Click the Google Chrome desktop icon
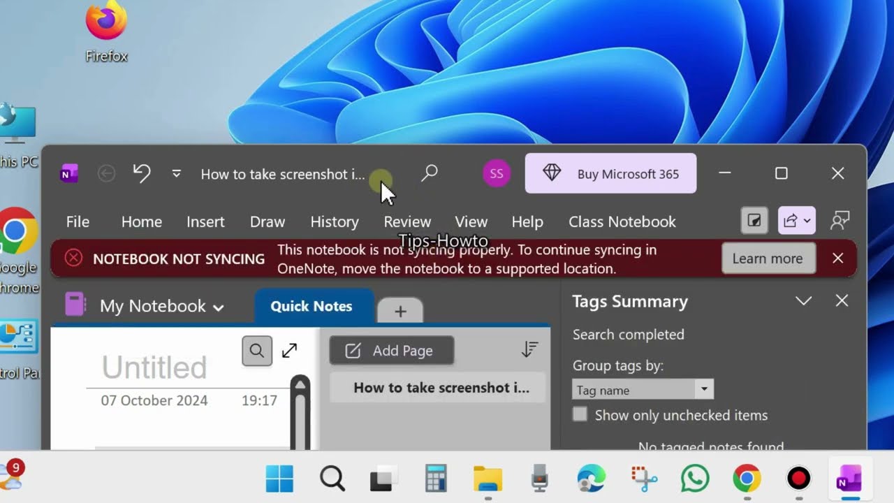894x503 pixels. click(x=17, y=249)
